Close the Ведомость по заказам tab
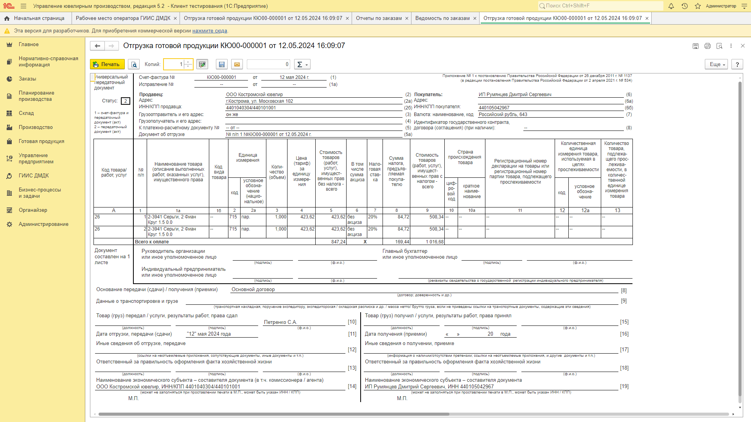Screen dimensions: 751x422 pyautogui.click(x=475, y=18)
